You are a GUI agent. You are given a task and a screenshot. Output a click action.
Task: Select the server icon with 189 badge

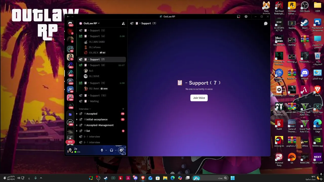point(70,123)
